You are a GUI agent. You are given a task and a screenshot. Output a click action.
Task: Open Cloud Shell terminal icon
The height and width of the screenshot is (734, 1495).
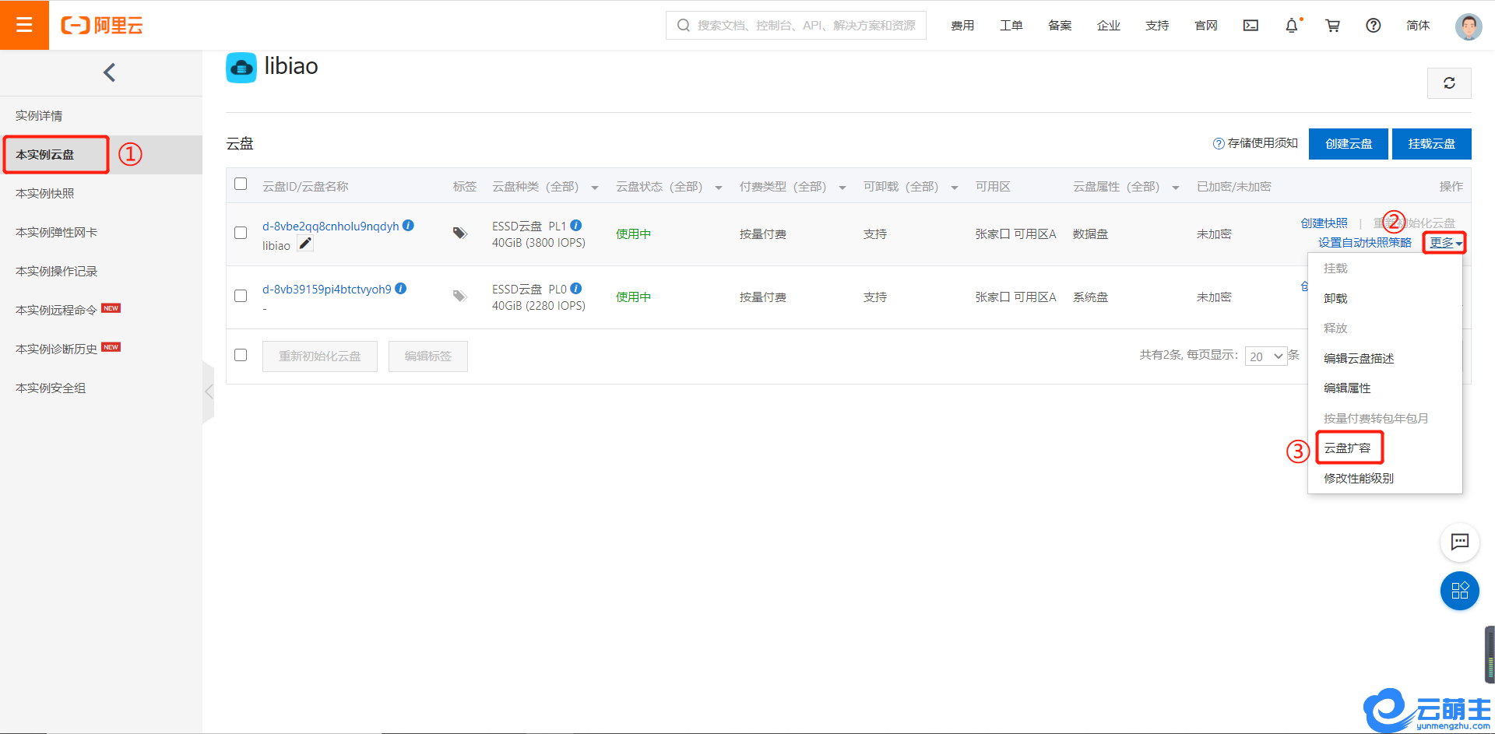(1251, 26)
